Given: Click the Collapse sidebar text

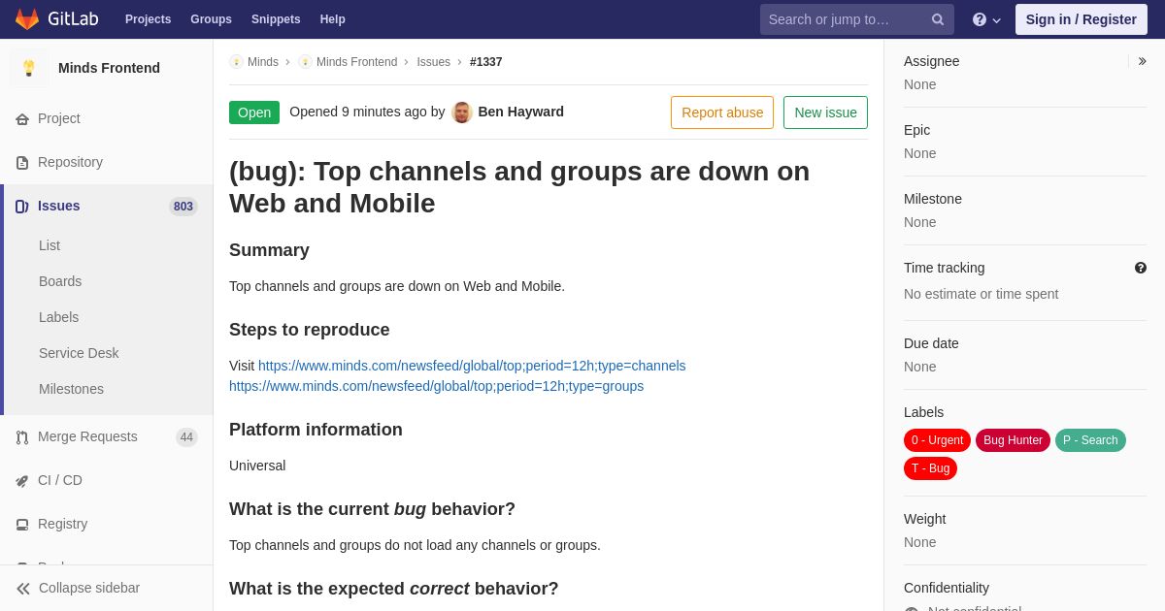Looking at the screenshot, I should (89, 588).
